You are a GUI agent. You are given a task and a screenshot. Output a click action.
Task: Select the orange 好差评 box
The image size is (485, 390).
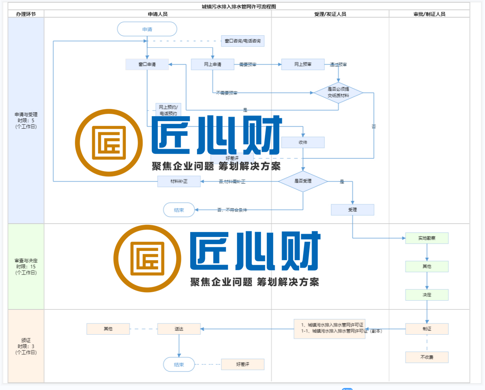point(243,364)
